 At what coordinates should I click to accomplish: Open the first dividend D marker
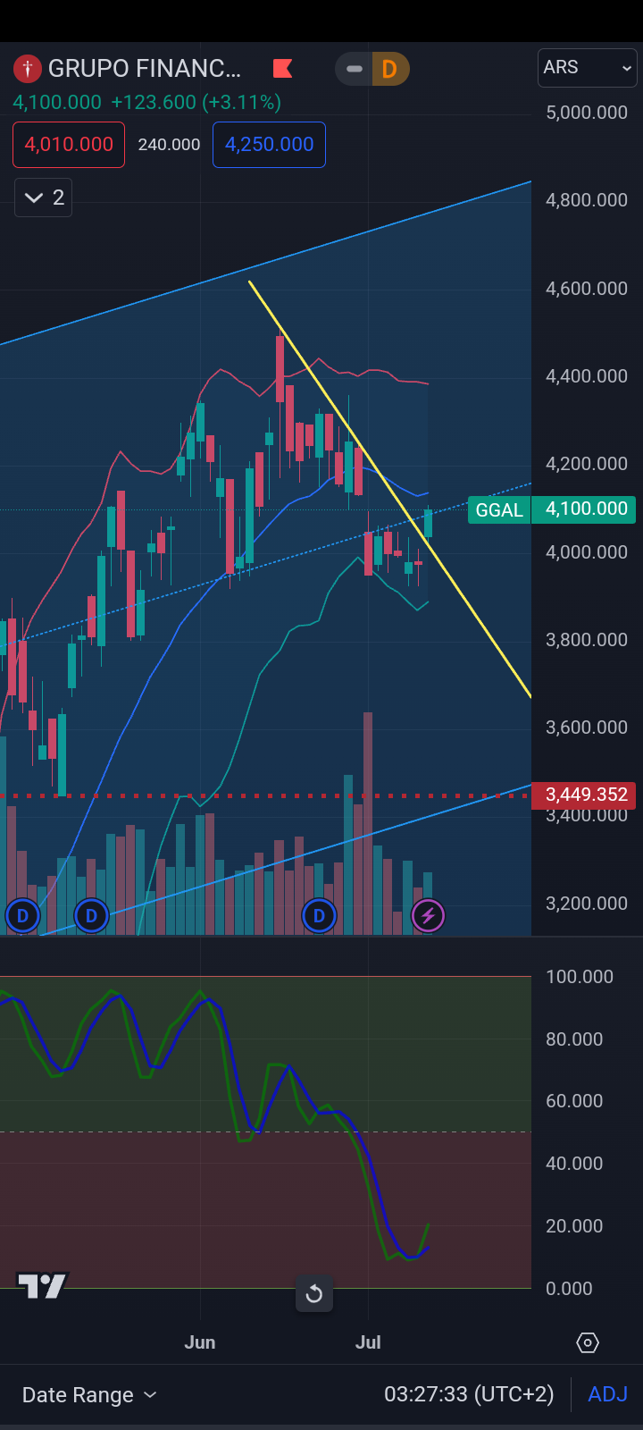coord(22,915)
